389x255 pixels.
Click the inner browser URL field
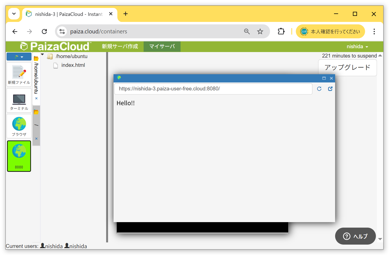(213, 89)
